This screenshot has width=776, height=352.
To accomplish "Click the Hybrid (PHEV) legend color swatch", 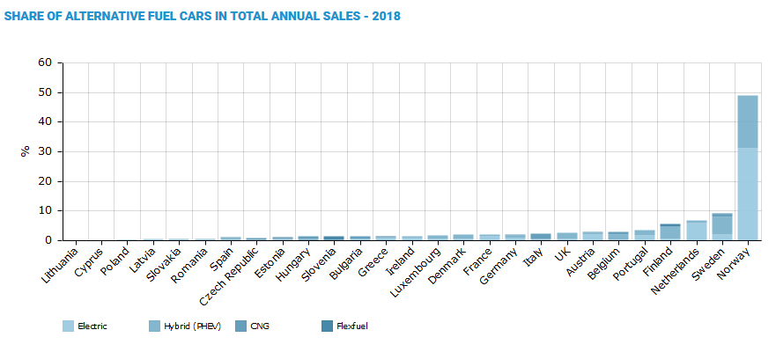I will 156,326.
